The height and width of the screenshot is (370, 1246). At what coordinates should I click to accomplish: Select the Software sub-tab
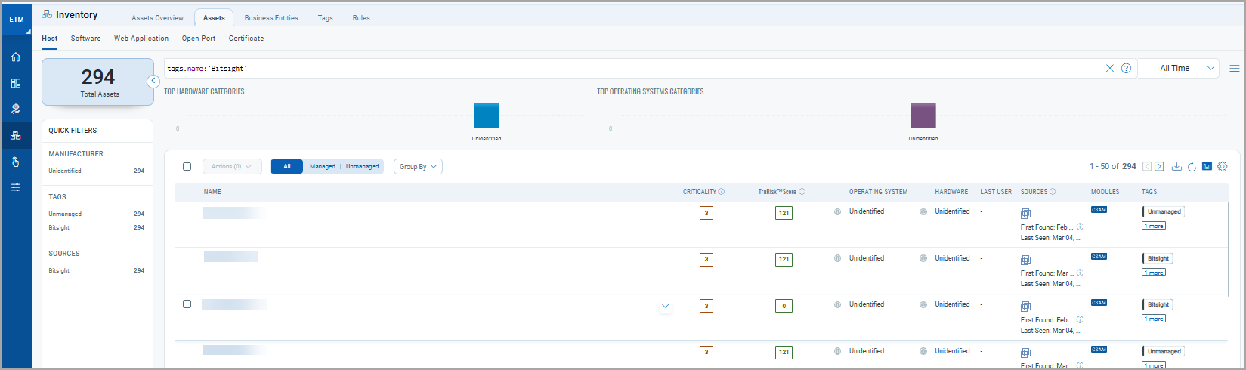pos(85,39)
